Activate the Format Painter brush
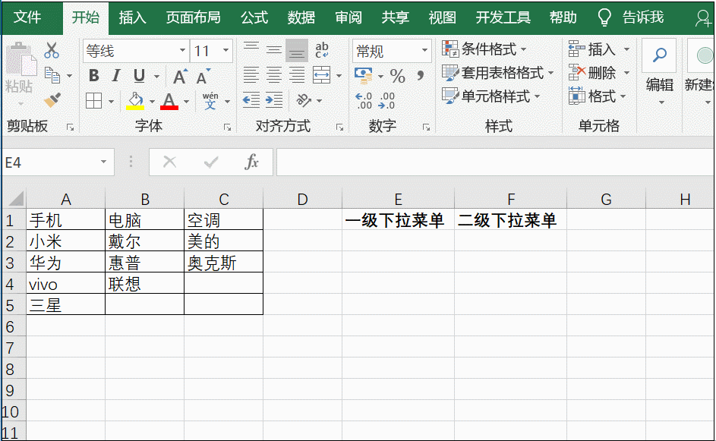 coord(52,100)
